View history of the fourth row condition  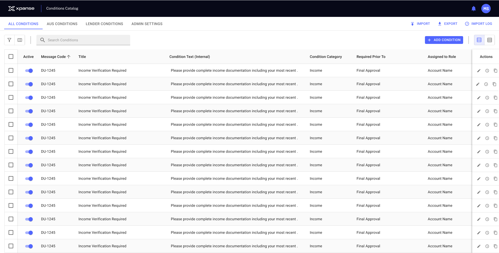click(487, 111)
